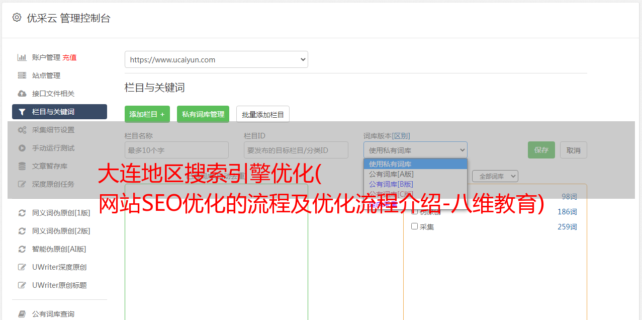The height and width of the screenshot is (320, 642).
Task: Click the edit icon for UWriter深度原创
Action: (x=22, y=267)
